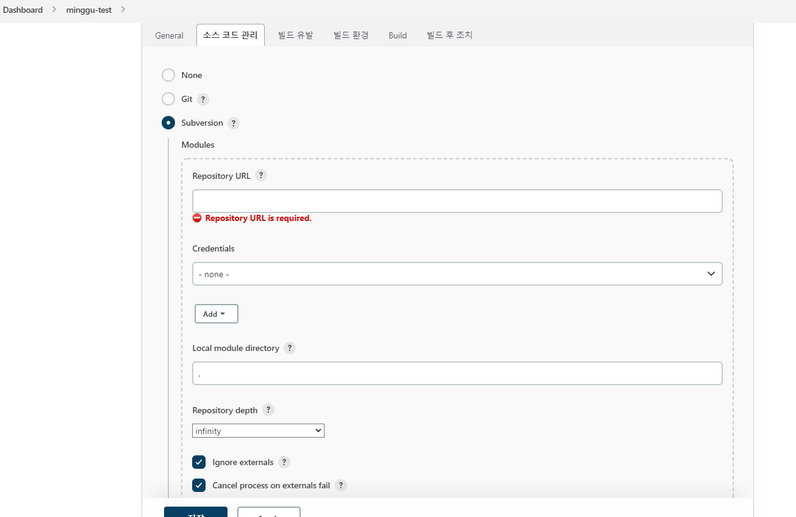Click the Local module directory field
This screenshot has width=796, height=517.
pos(457,374)
